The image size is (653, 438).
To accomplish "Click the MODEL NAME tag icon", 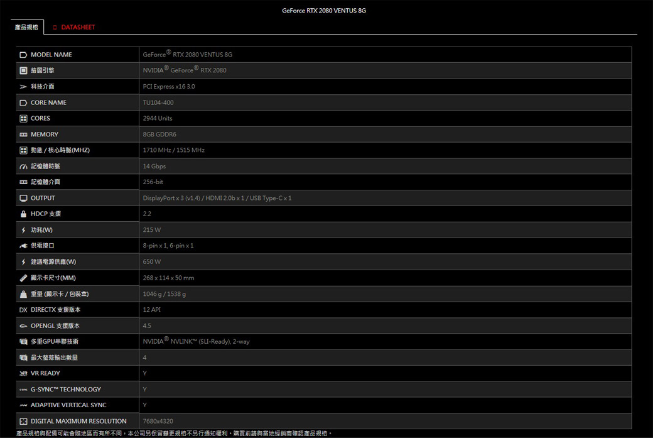I will [x=23, y=55].
